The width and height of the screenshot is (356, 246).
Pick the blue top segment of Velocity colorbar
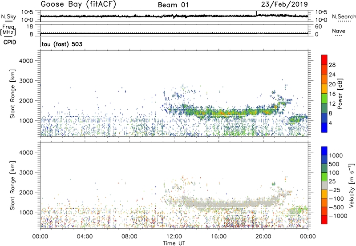tap(324, 151)
